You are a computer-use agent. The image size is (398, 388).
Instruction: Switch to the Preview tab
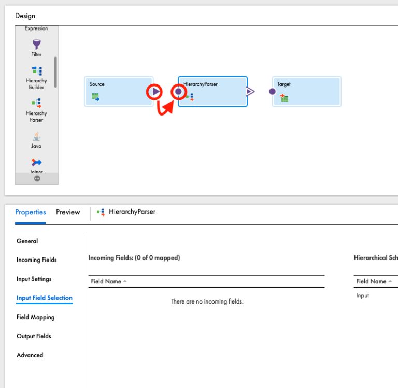(68, 212)
